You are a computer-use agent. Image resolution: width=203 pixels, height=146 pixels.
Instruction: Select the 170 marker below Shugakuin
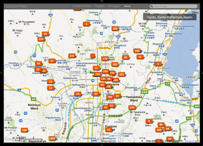point(105,59)
